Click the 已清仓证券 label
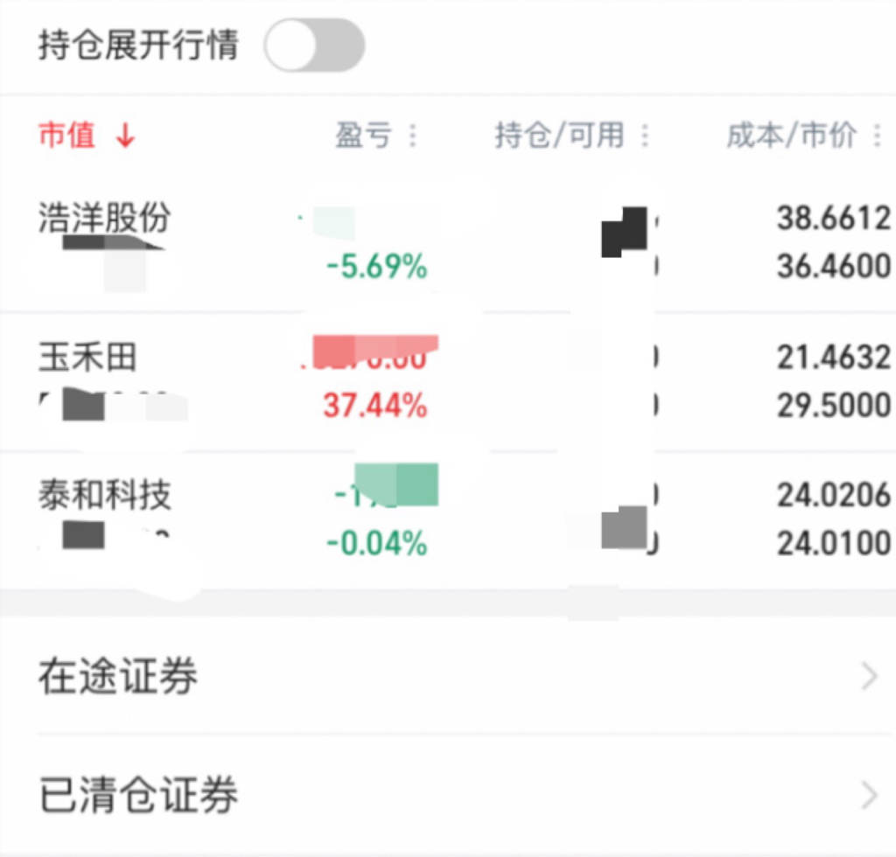The image size is (896, 857). tap(137, 795)
